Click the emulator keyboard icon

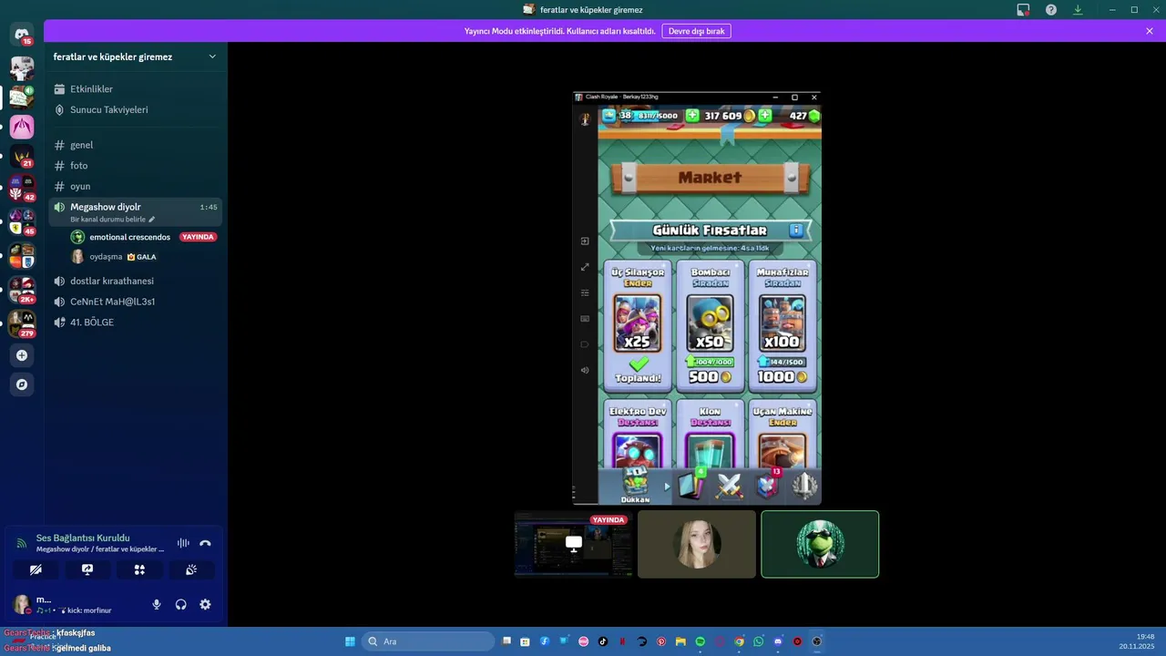tap(585, 319)
